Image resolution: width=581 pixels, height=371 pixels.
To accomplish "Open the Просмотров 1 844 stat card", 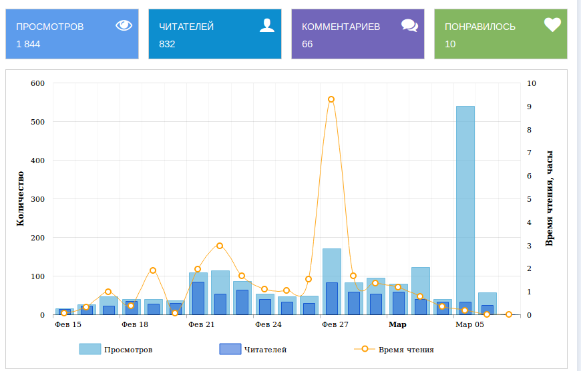I will 72,34.
